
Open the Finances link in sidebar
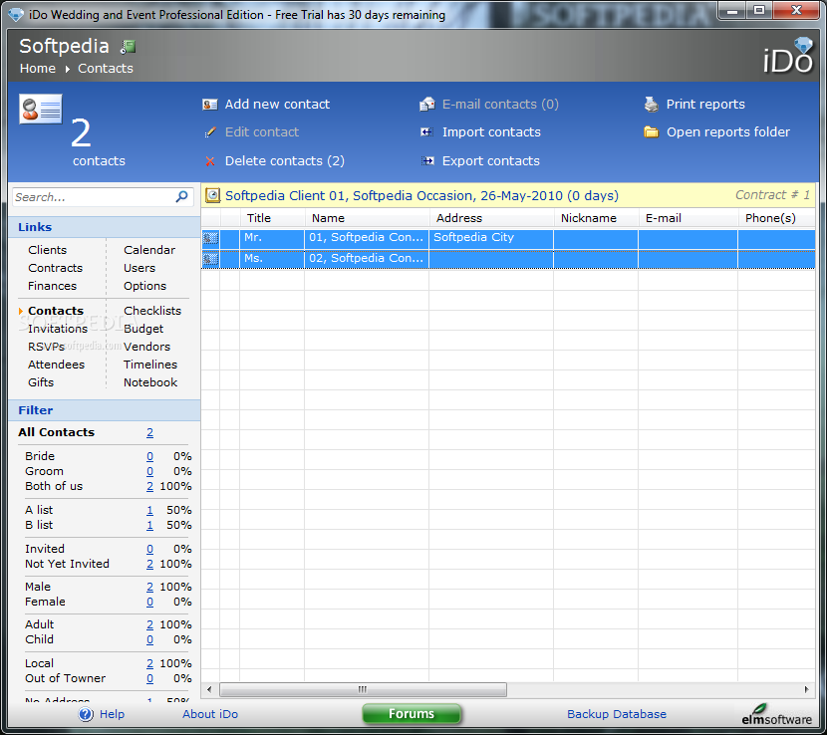tap(52, 286)
